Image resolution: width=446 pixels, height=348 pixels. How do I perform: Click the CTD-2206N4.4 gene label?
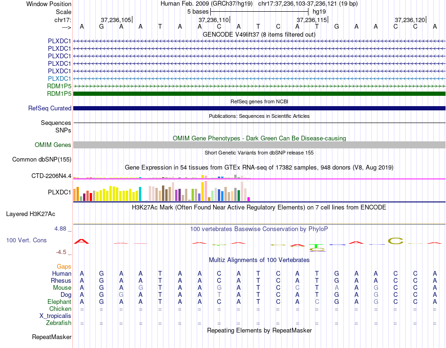[x=51, y=176]
